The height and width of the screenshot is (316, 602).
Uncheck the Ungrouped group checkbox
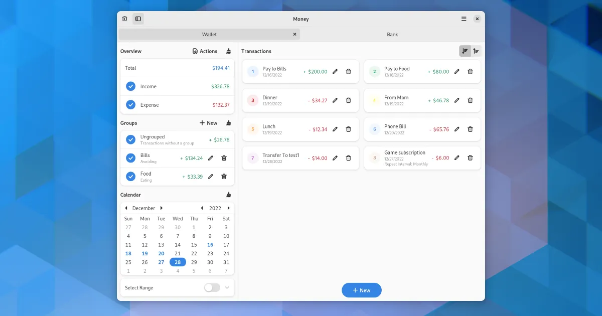(130, 140)
